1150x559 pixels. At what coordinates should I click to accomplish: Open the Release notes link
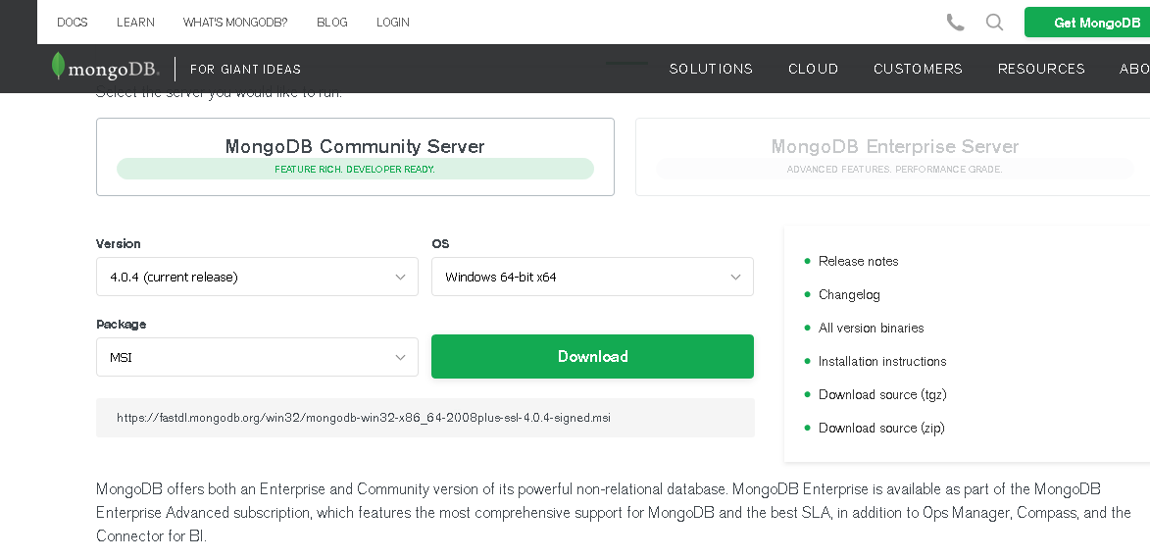click(x=858, y=261)
